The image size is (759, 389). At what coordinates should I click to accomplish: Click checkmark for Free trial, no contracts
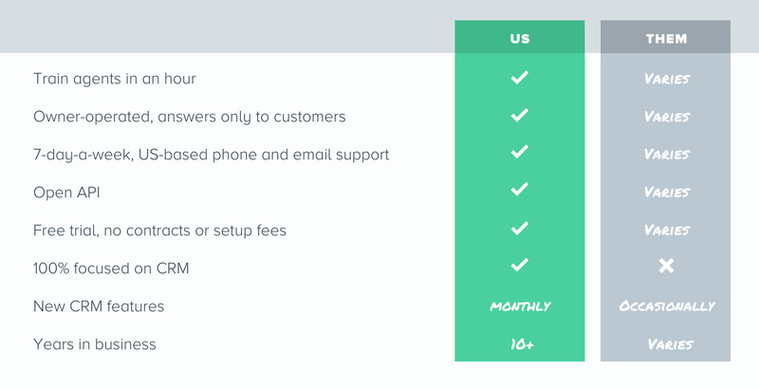click(x=519, y=228)
